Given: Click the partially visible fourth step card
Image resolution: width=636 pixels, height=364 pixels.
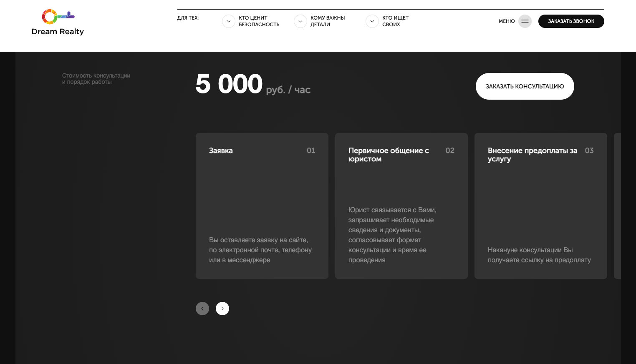Looking at the screenshot, I should point(617,206).
